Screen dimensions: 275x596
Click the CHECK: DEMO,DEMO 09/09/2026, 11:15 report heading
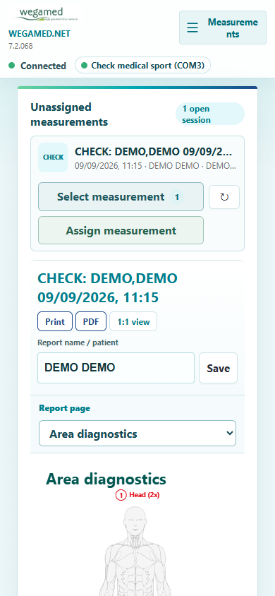[x=107, y=287]
